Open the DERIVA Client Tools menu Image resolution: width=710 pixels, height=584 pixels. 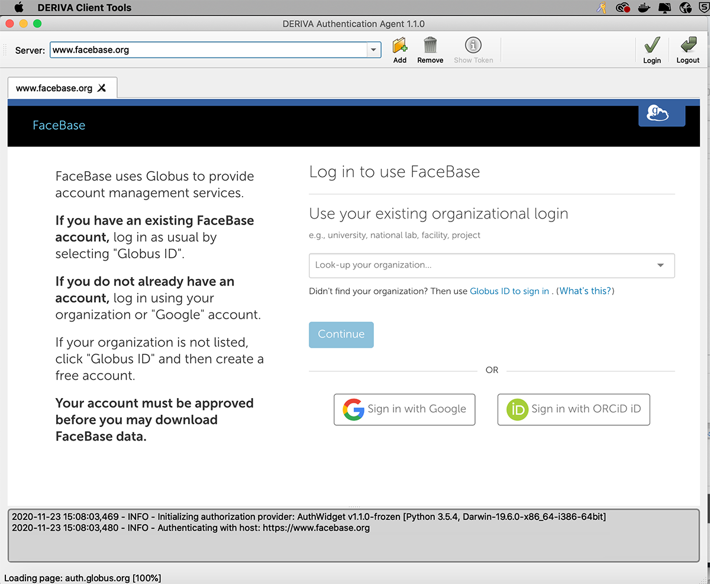pyautogui.click(x=85, y=8)
